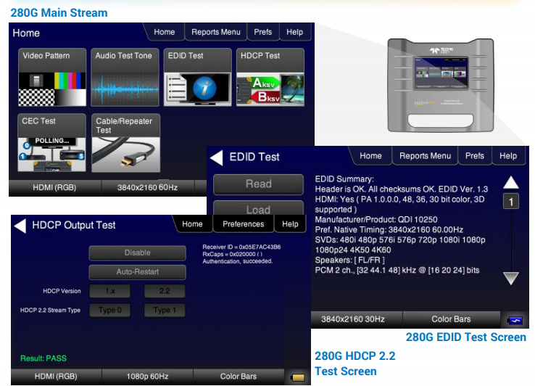
Task: Click 3840x2160 60Hz in Home status bar
Action: click(x=147, y=187)
